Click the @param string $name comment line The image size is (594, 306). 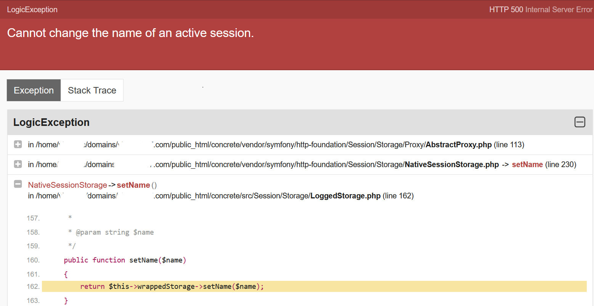(x=111, y=232)
